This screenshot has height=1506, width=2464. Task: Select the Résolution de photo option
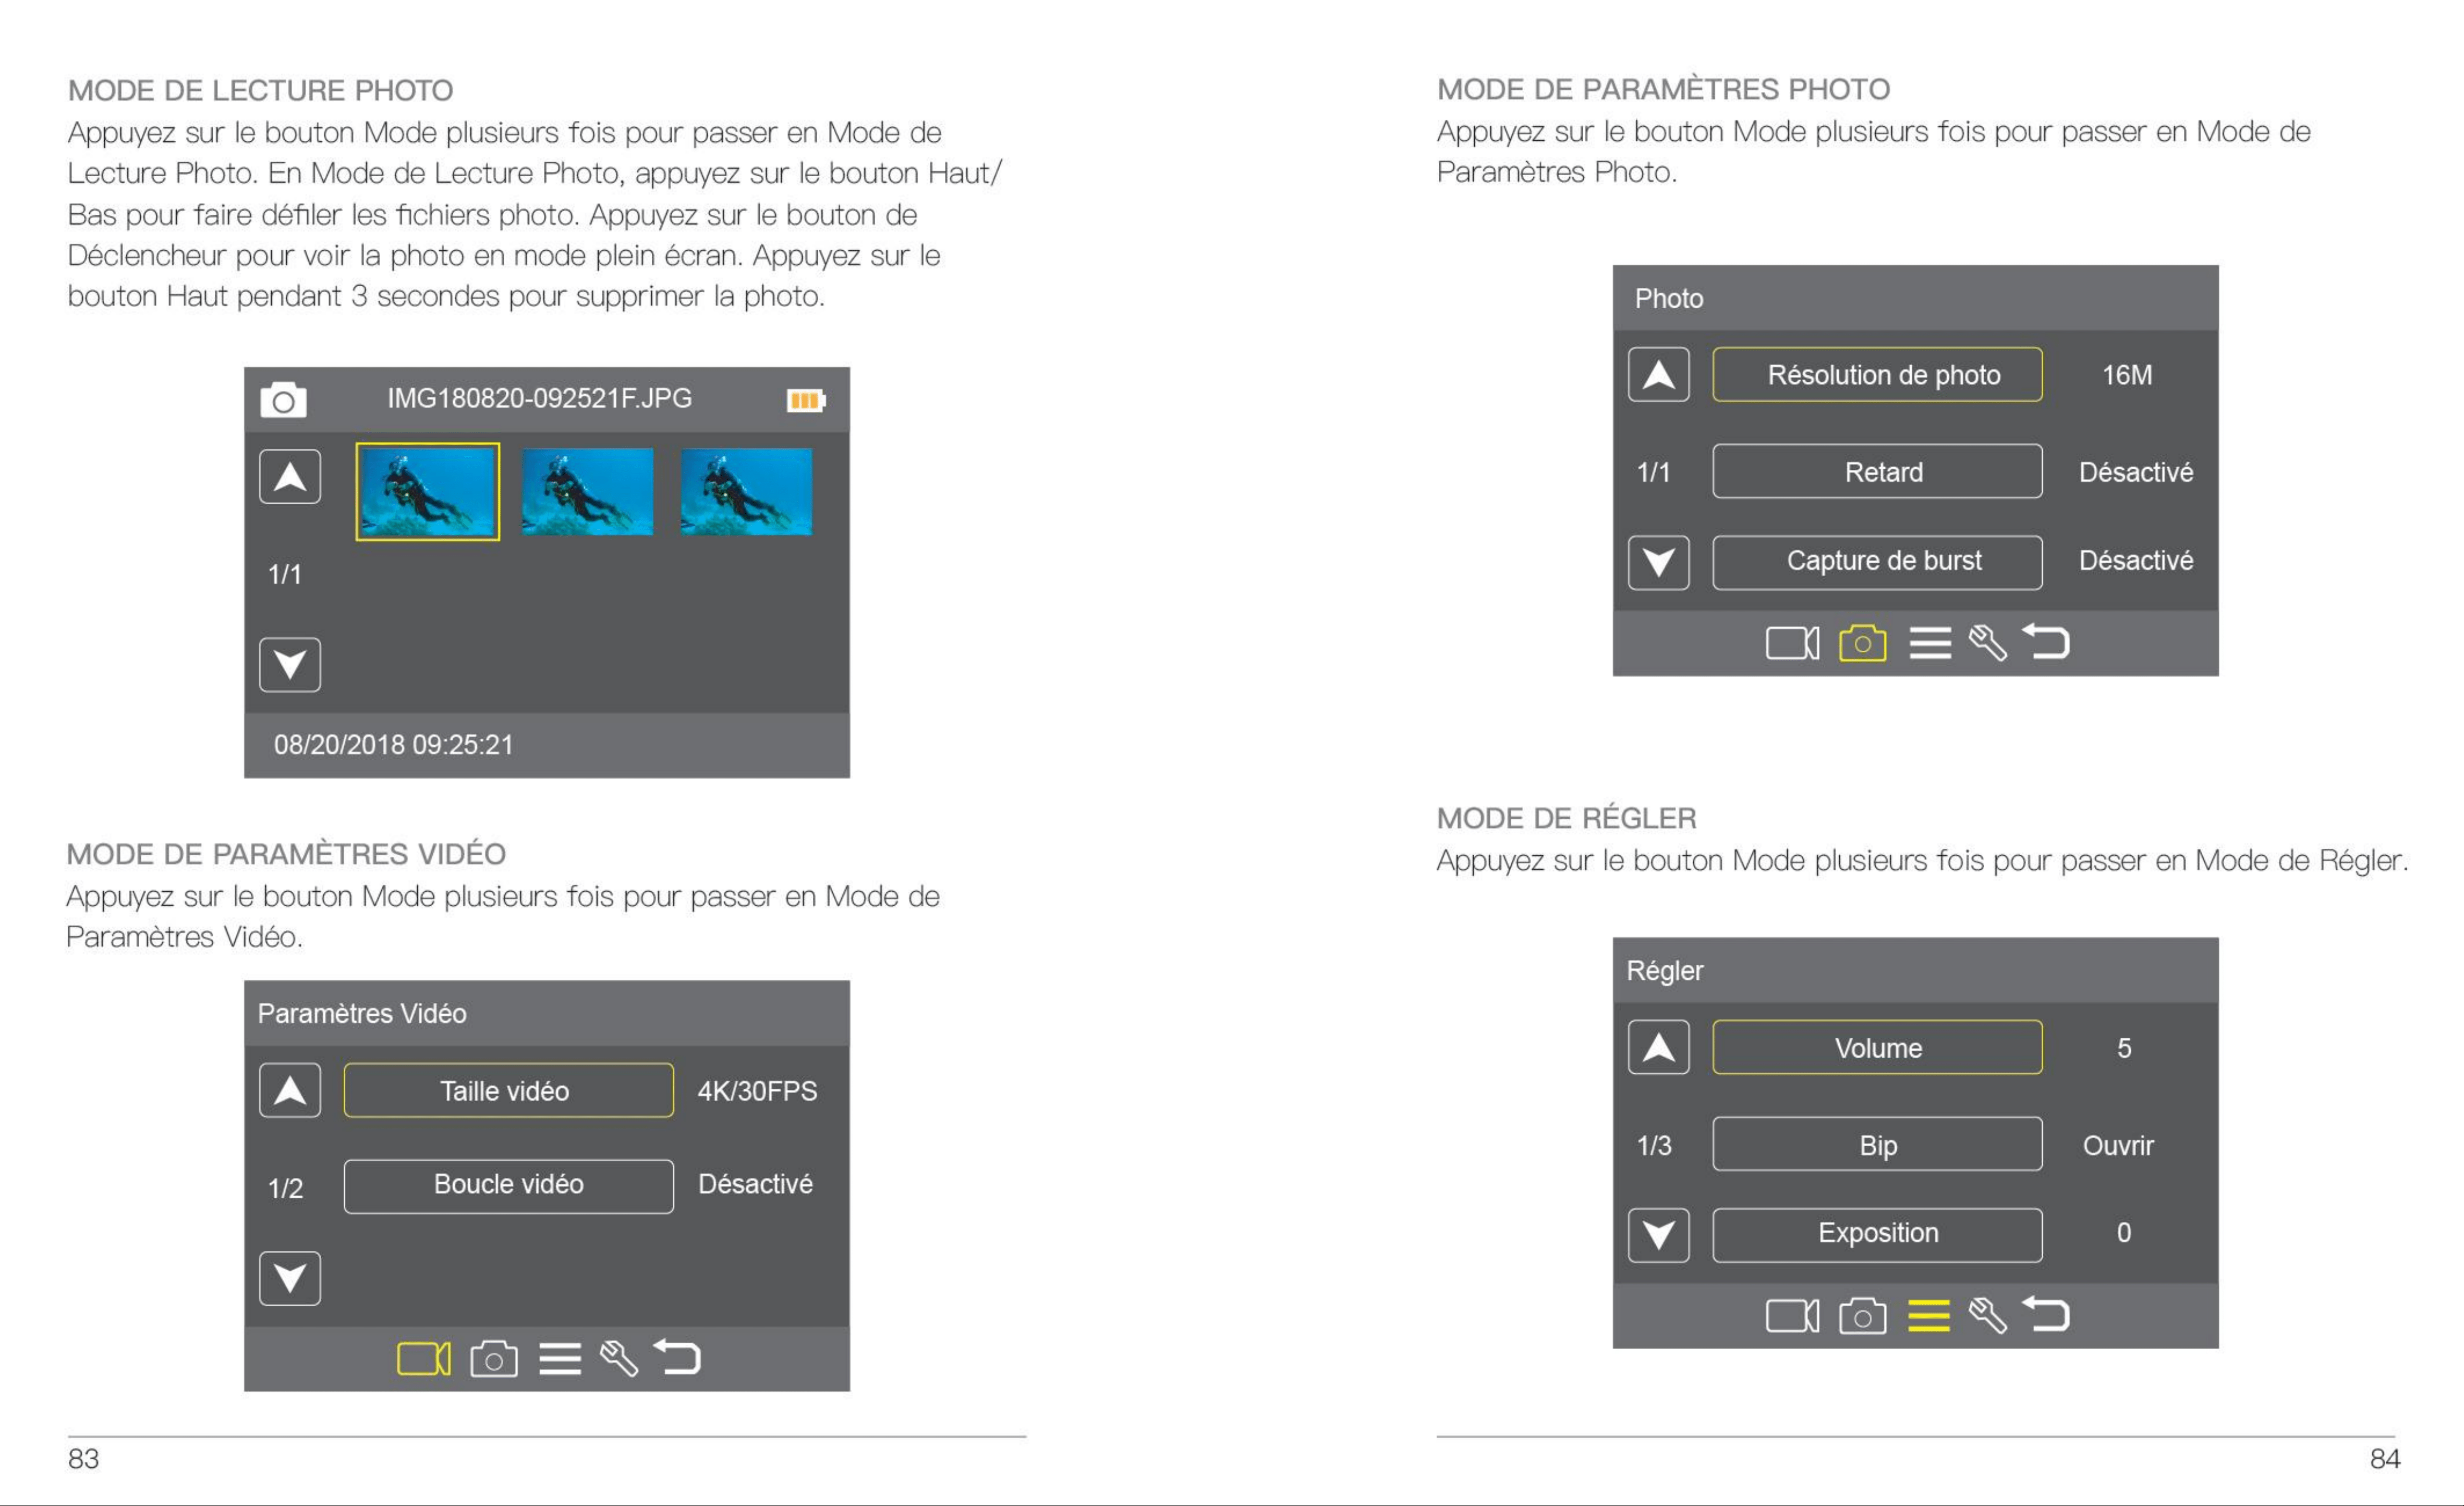[1878, 375]
